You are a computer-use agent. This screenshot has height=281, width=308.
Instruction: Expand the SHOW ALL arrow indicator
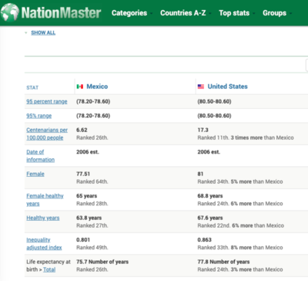(26, 33)
